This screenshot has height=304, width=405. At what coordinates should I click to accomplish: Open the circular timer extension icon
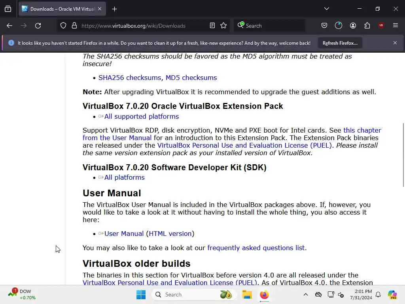click(x=339, y=25)
